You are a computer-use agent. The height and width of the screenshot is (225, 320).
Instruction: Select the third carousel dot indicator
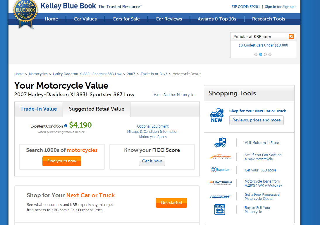click(265, 54)
